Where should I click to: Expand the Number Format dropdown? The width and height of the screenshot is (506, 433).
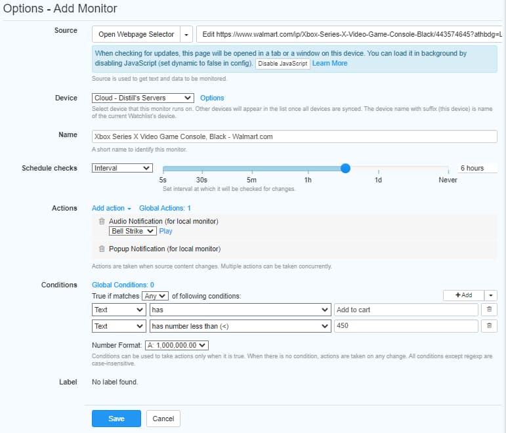coord(176,345)
